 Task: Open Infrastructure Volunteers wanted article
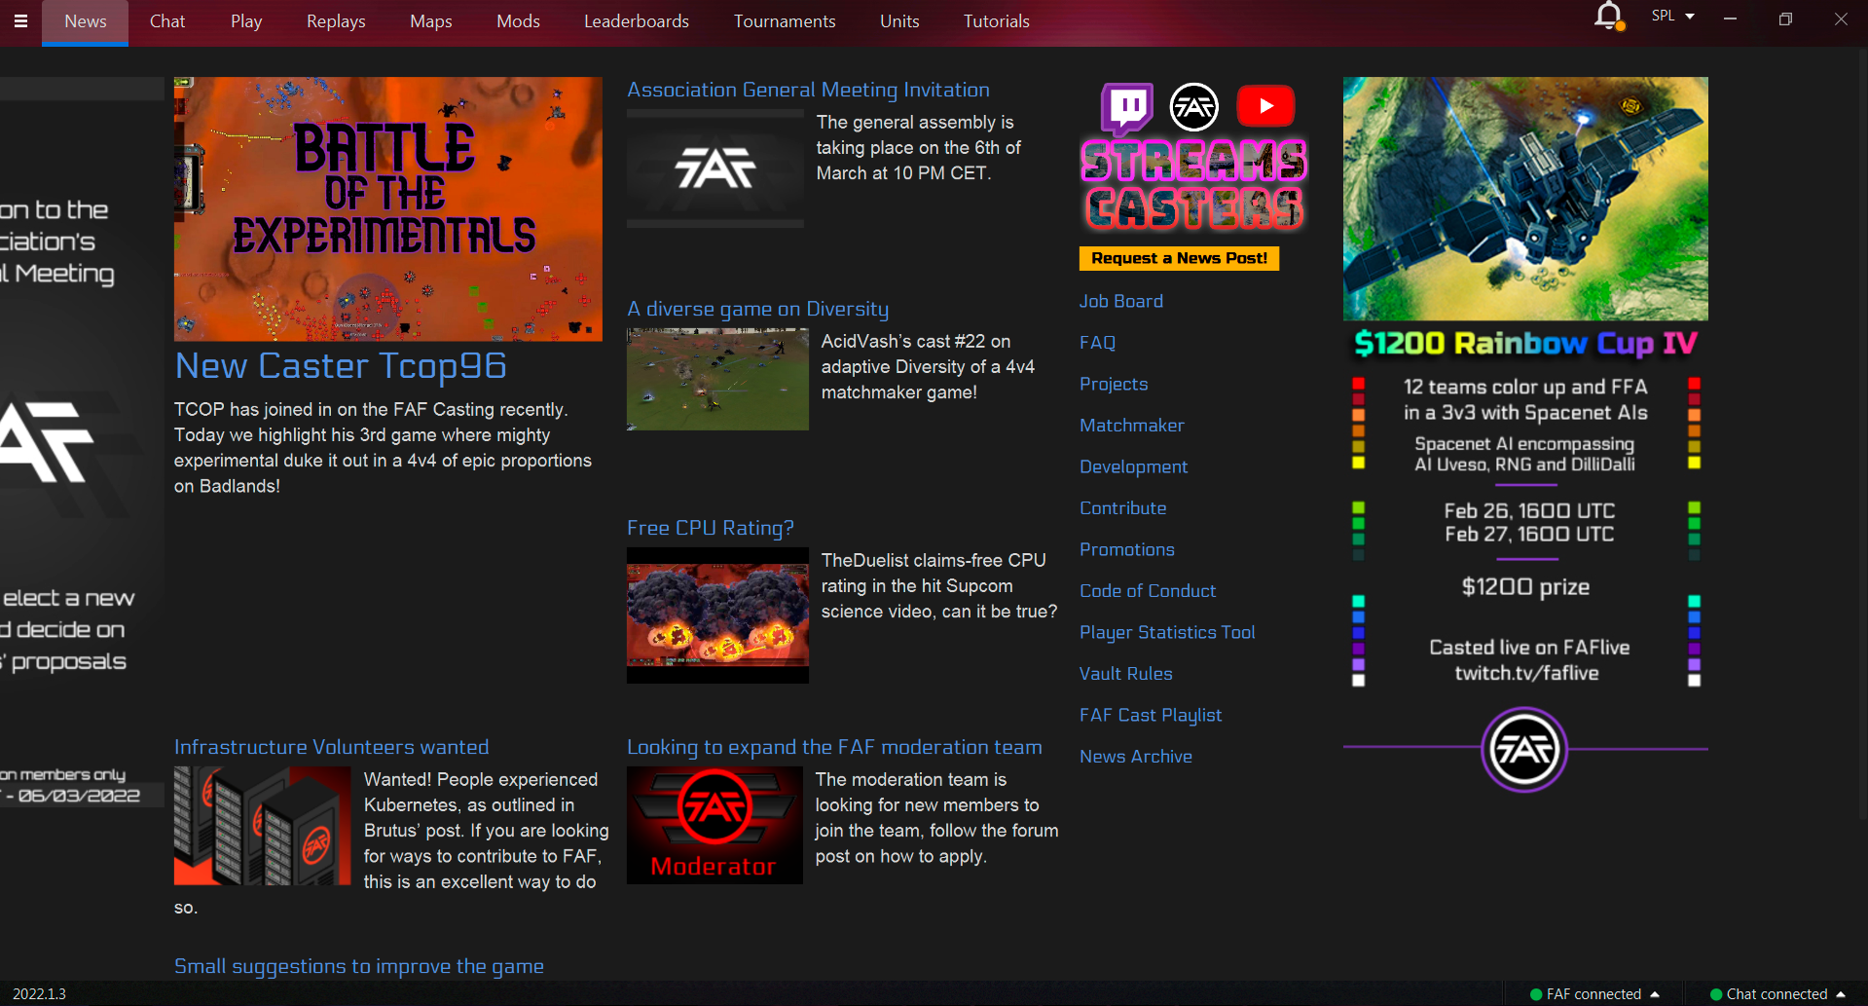coord(331,747)
